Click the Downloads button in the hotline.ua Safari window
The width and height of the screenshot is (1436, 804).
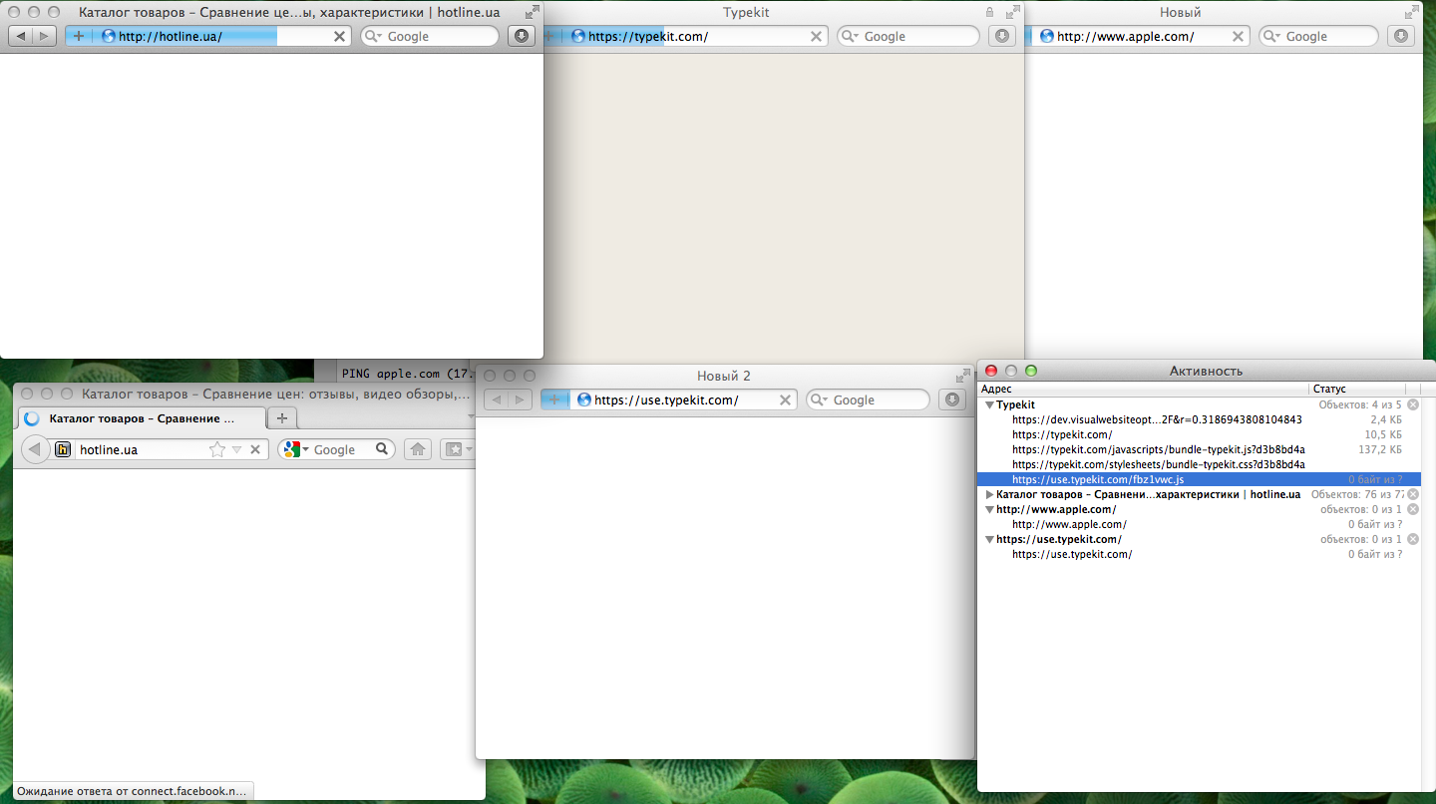[521, 36]
